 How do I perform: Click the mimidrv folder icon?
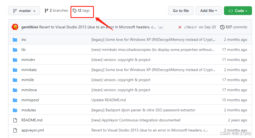(15, 60)
